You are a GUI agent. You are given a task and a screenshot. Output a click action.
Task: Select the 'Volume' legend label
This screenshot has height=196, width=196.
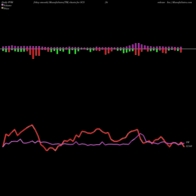[x=7, y=5]
